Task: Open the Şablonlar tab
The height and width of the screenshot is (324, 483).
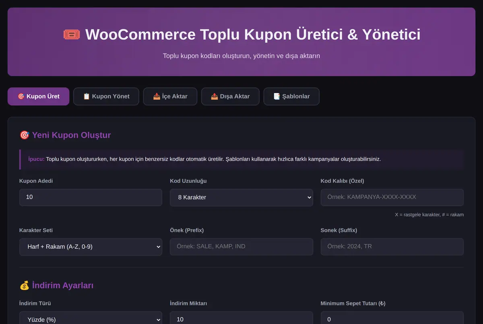Action: tap(291, 96)
